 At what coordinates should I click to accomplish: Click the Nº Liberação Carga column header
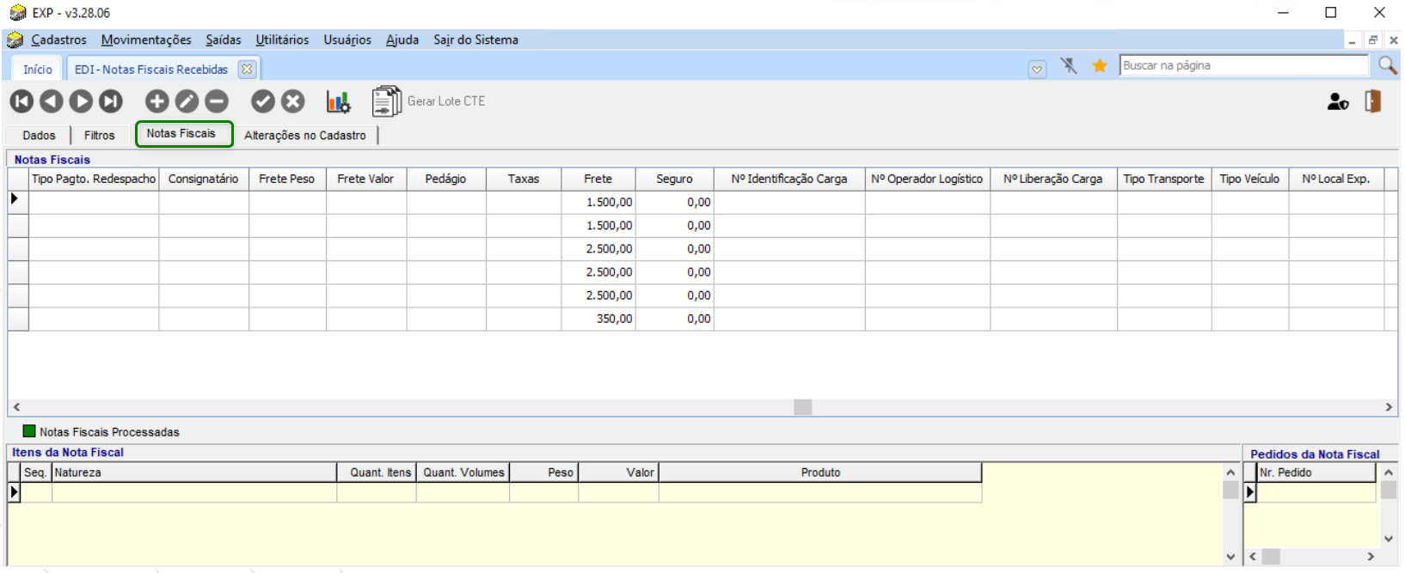[1053, 179]
